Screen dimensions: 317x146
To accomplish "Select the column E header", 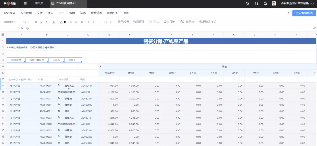I will 109,34.
